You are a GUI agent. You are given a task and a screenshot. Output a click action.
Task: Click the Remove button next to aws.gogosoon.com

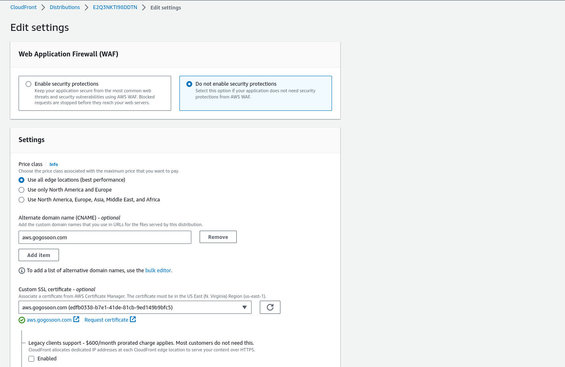coord(218,236)
